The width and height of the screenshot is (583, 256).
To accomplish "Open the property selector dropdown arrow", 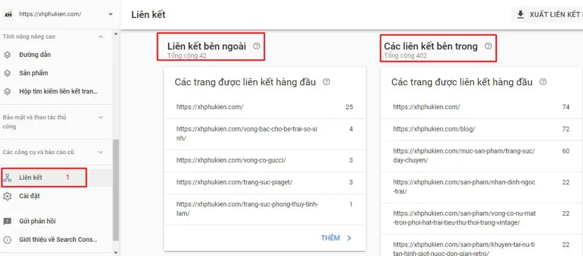I will 110,14.
